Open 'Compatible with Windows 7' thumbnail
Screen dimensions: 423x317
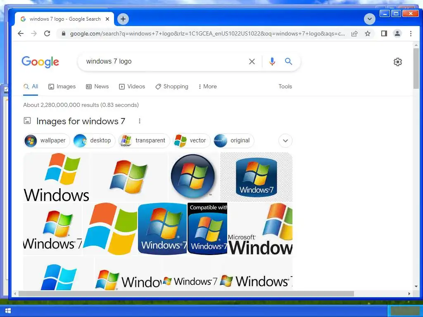pyautogui.click(x=207, y=229)
